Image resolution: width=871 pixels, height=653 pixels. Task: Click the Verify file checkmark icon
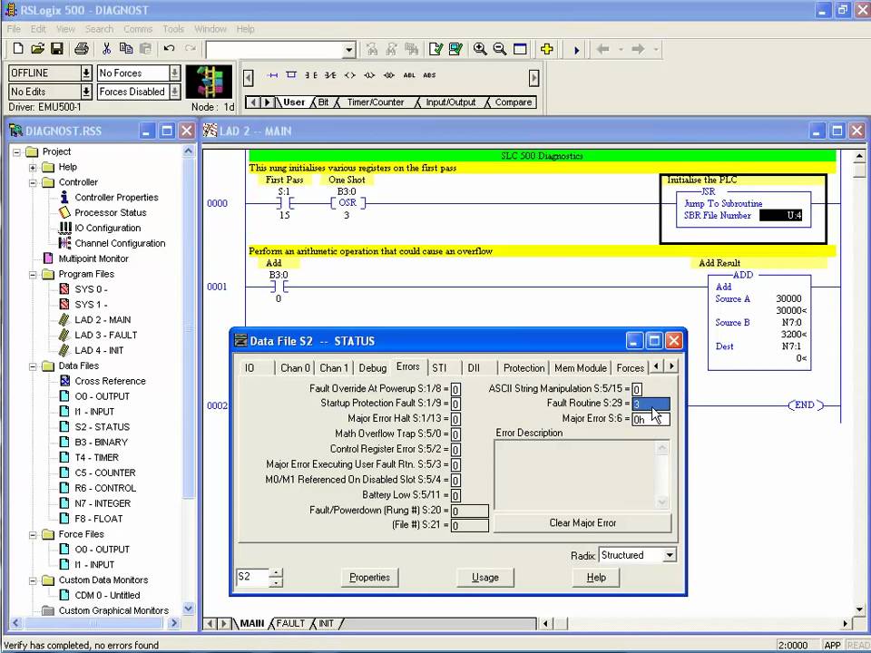pyautogui.click(x=436, y=49)
